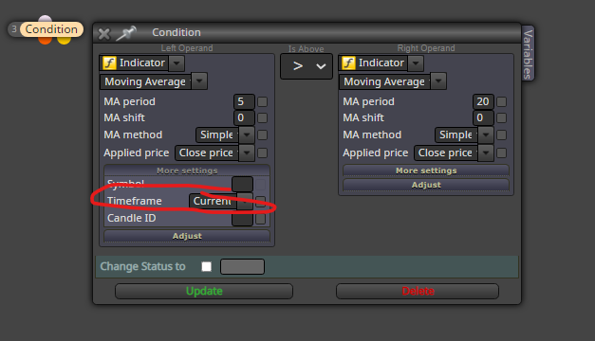Open the Is Above comparison operator dropdown

307,66
